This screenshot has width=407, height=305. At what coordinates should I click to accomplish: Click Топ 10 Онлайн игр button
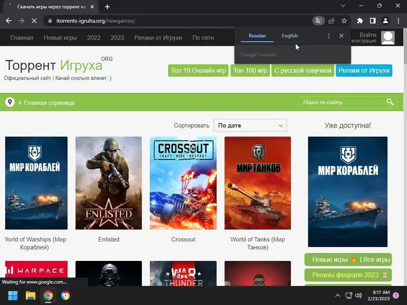198,71
